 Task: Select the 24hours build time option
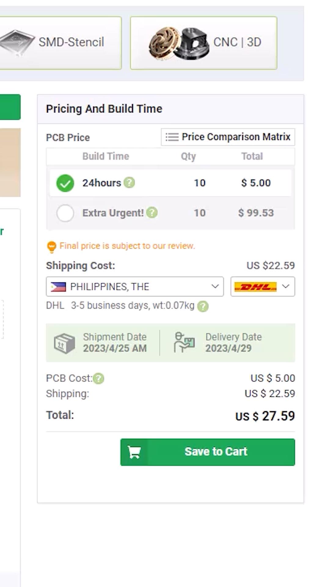[x=65, y=183]
